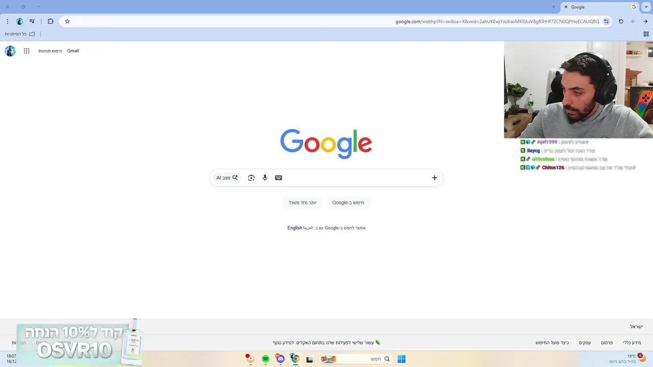Screen dimensions: 653x367
Task: Close the Google tab
Action: click(566, 7)
